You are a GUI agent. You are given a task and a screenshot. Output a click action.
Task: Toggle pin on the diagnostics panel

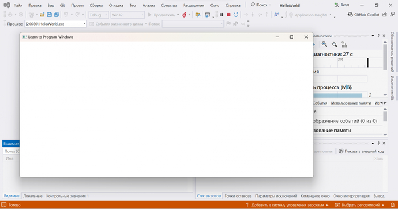379,36
